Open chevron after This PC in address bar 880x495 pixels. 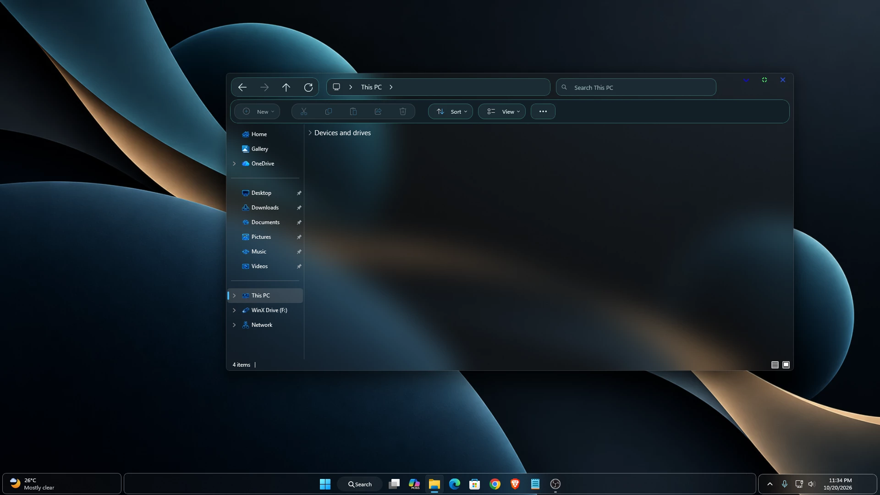[x=391, y=87]
